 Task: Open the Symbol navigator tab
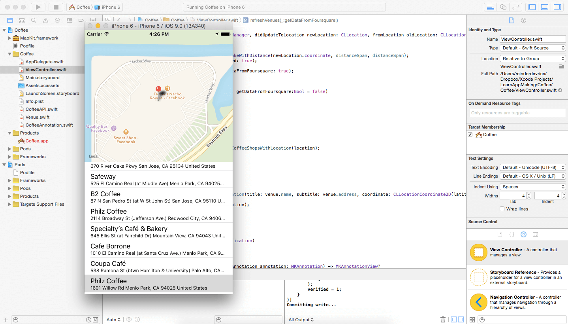[x=22, y=20]
